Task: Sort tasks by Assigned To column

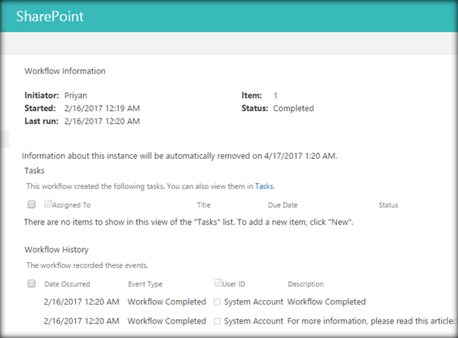Action: (72, 205)
